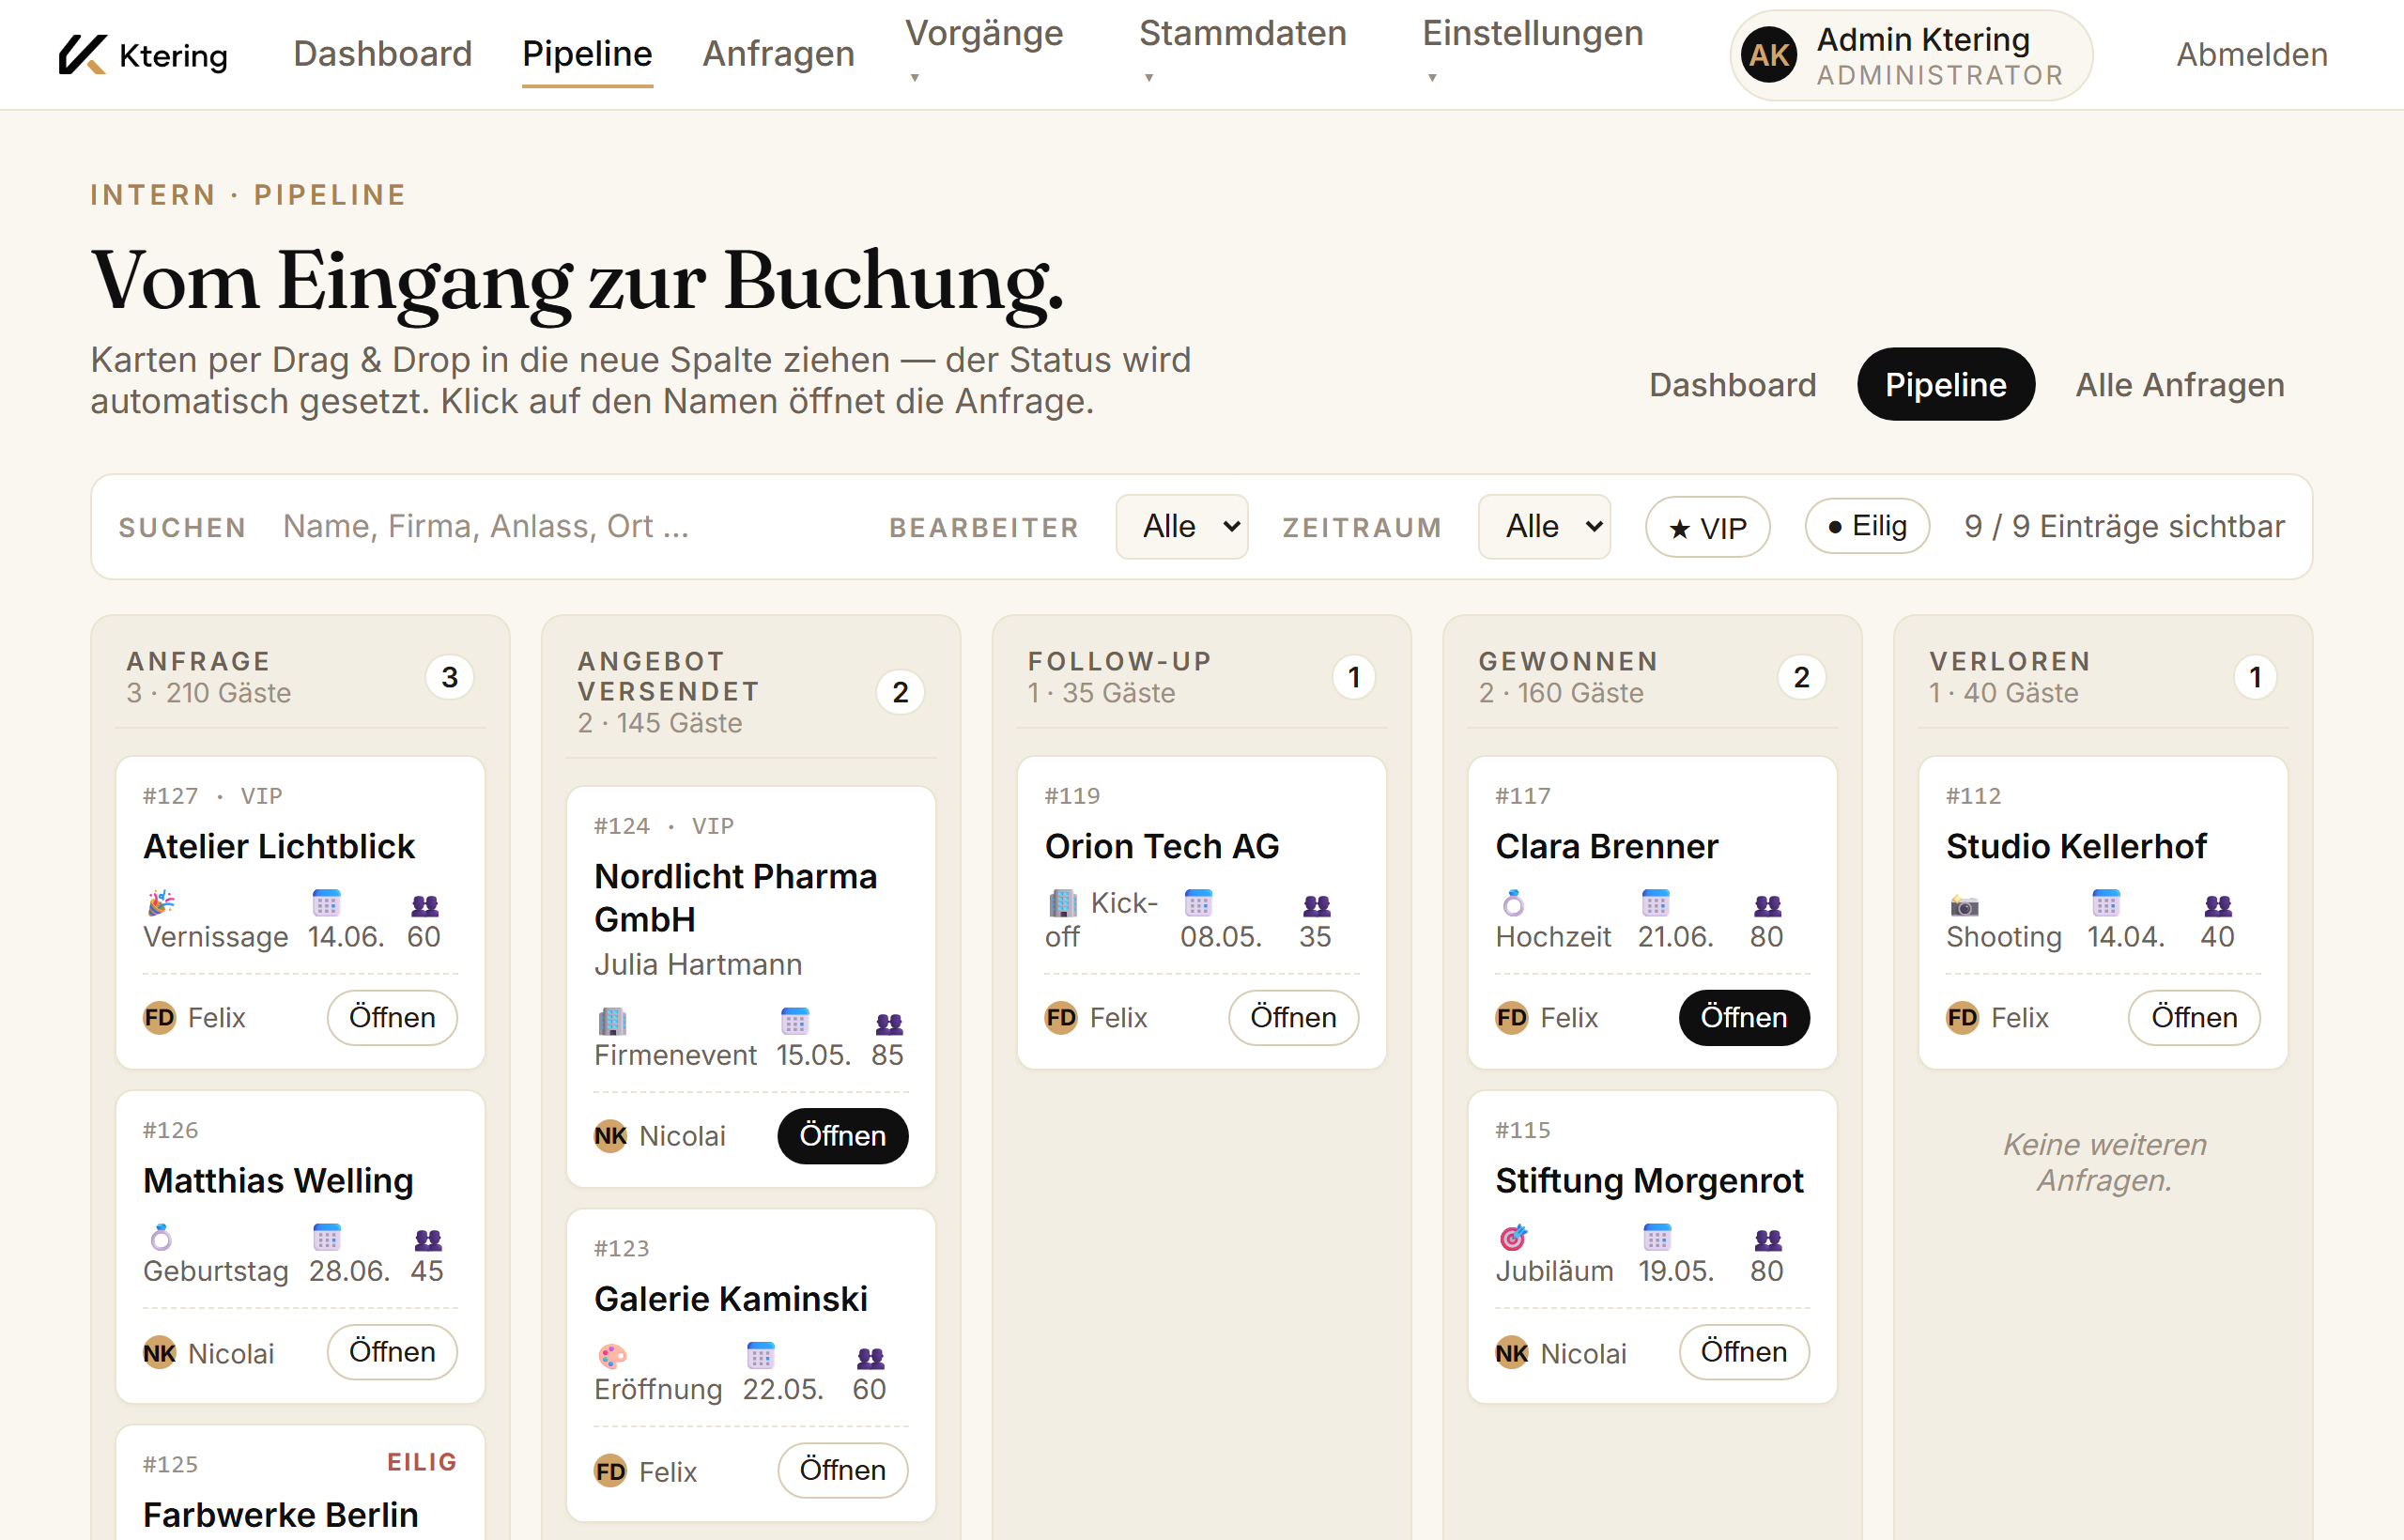
Task: Click the dart icon on Stiftung Morgenrot card
Action: pyautogui.click(x=1512, y=1238)
